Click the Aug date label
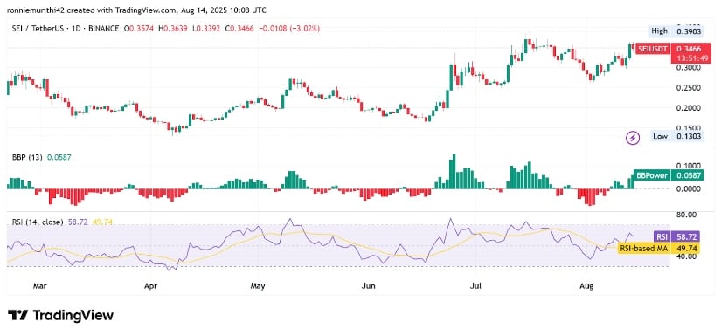 (586, 286)
